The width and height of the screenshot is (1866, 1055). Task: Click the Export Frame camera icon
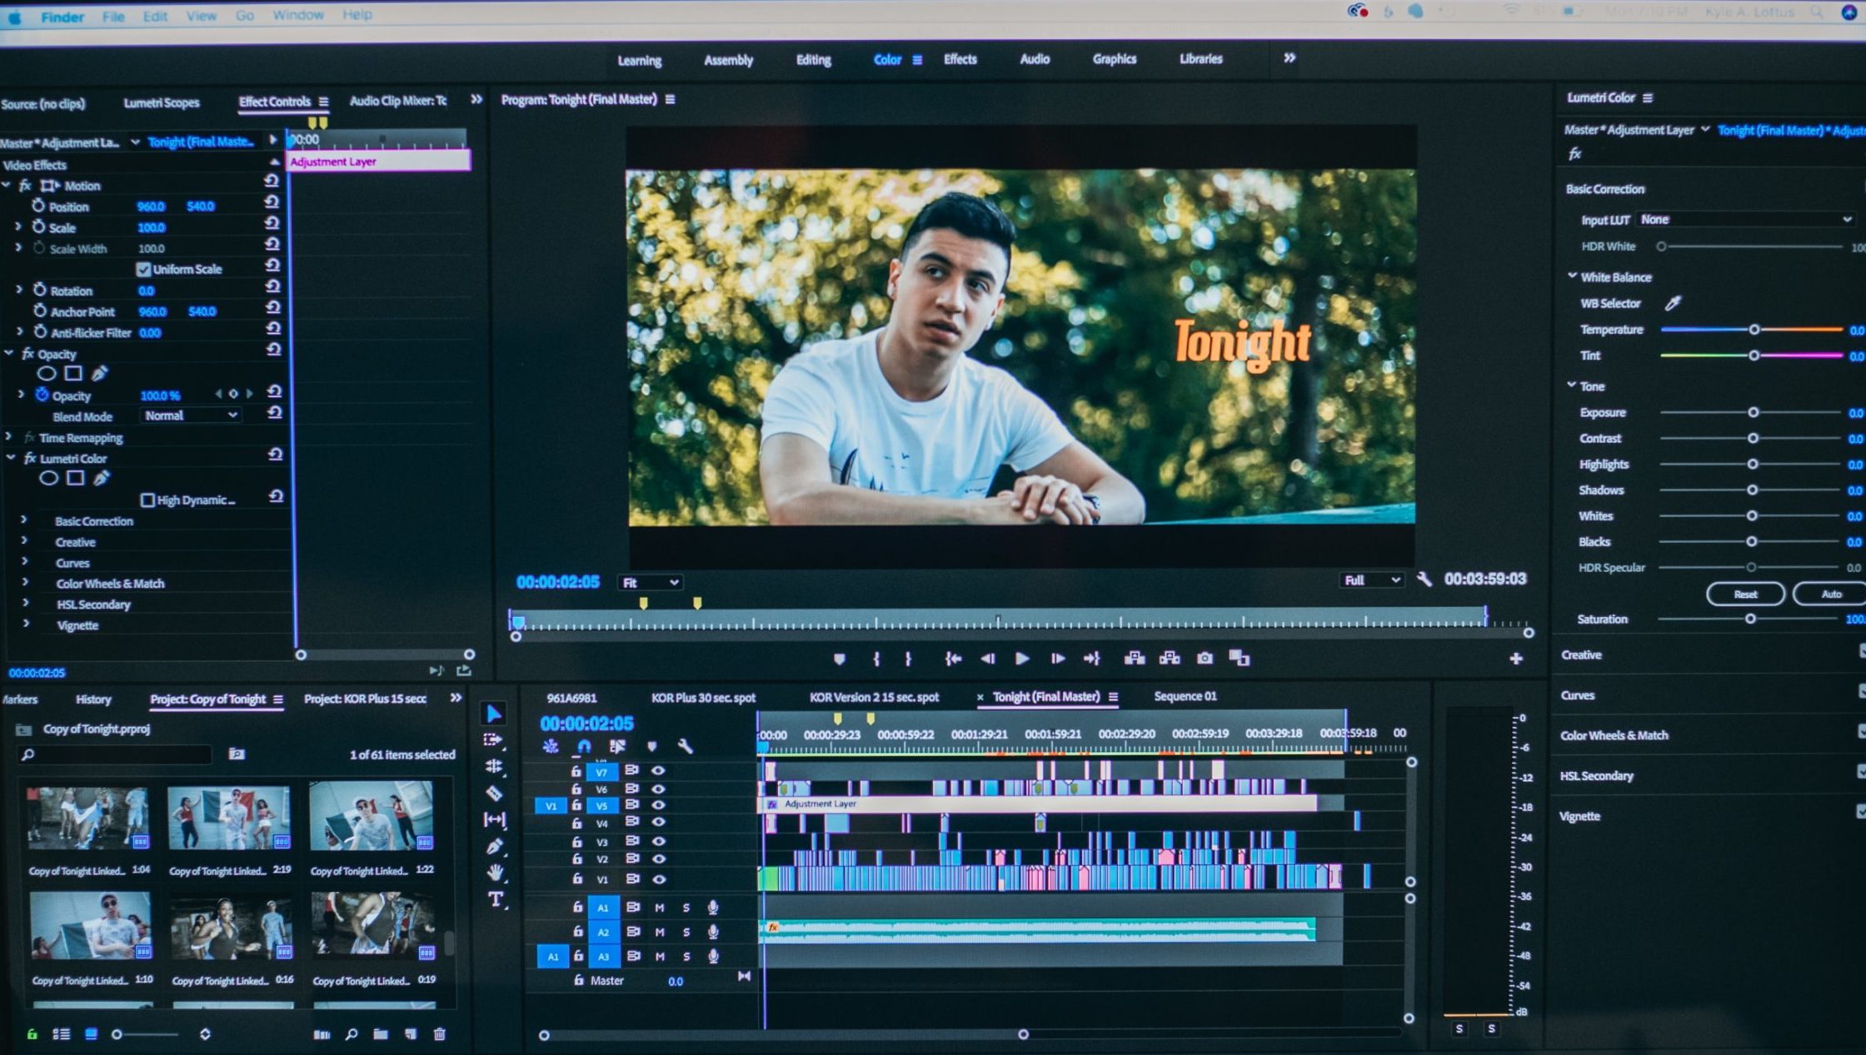1205,659
